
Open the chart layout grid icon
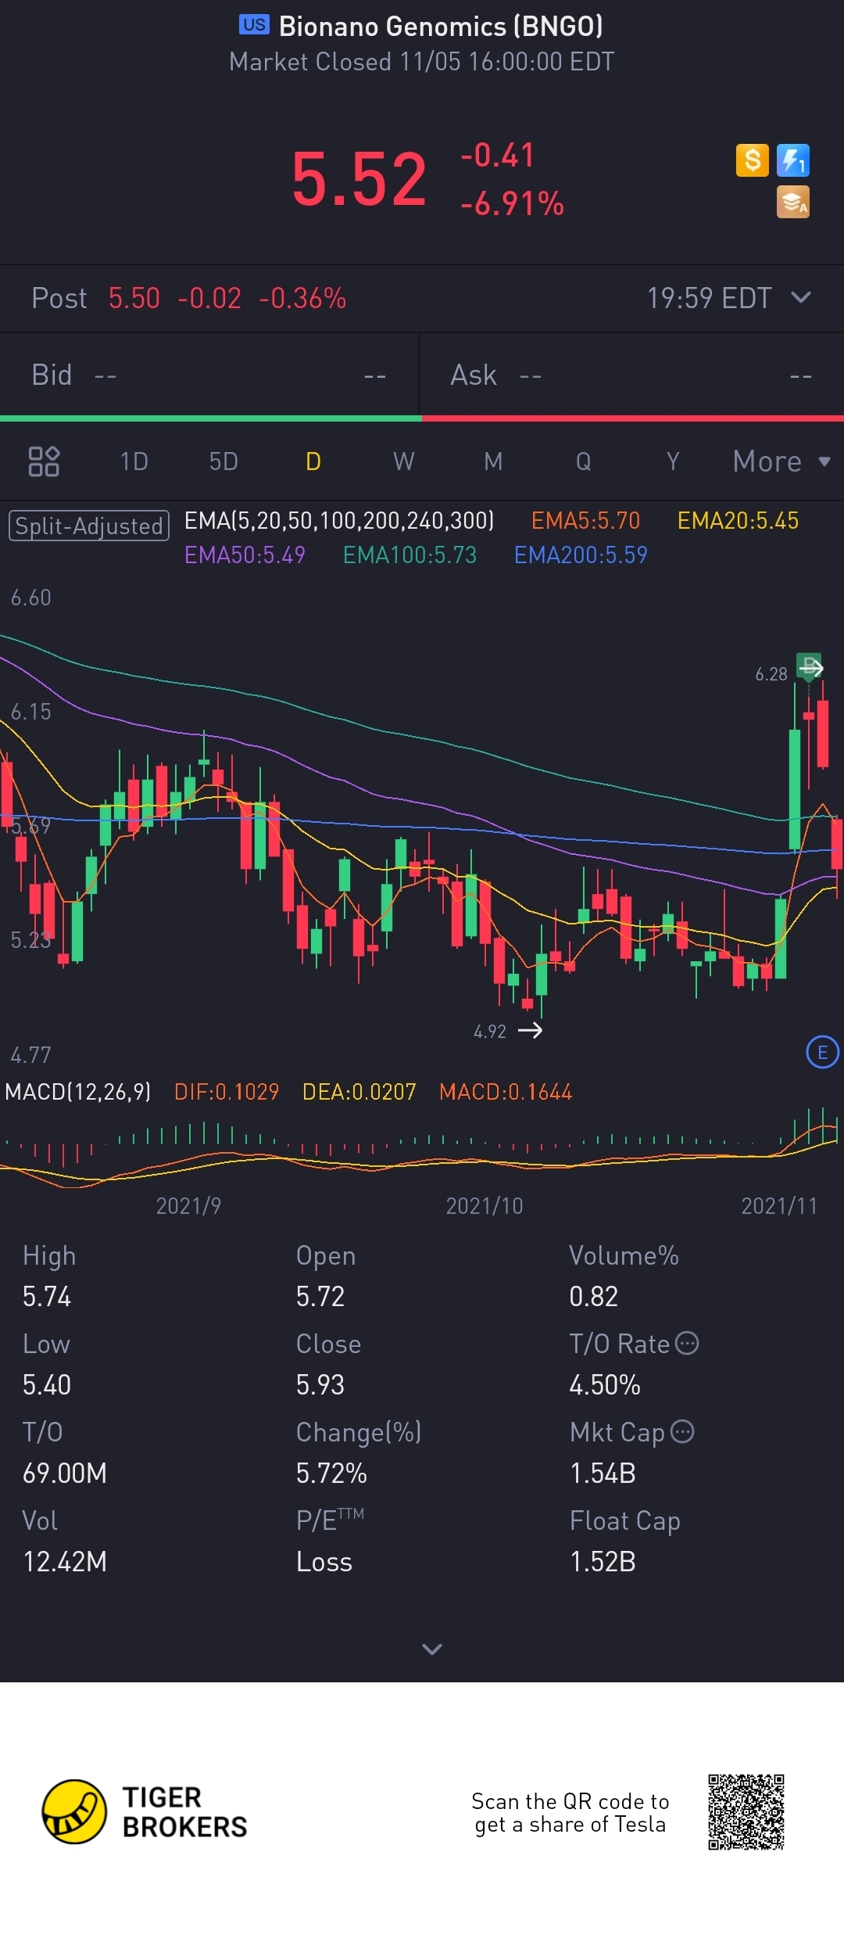pos(44,461)
